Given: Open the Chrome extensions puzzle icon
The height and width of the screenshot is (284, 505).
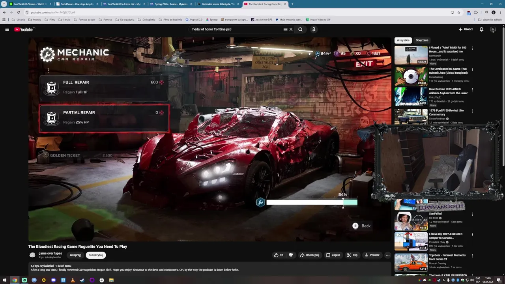Looking at the screenshot, I should (476, 12).
